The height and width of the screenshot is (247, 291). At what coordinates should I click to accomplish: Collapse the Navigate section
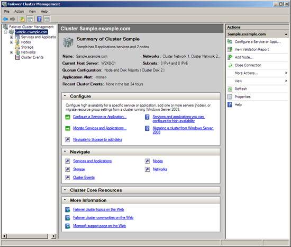tap(65, 152)
